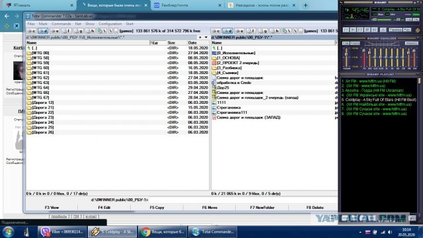
Task: Select playlist track Coldplay - A Sky Full Of Stars
Action: [x=379, y=100]
